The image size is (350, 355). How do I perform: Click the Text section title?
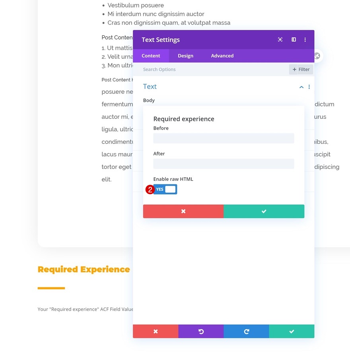150,87
